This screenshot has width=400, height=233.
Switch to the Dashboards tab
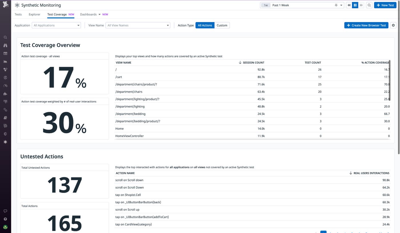(x=88, y=14)
